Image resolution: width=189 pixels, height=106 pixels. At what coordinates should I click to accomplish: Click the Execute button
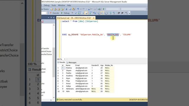pos(54,13)
